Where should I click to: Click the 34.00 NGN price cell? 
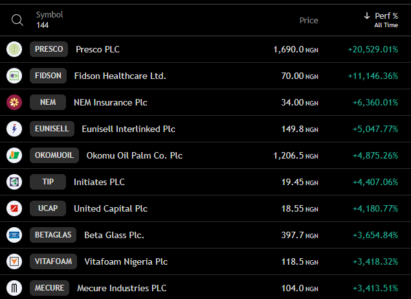click(300, 102)
